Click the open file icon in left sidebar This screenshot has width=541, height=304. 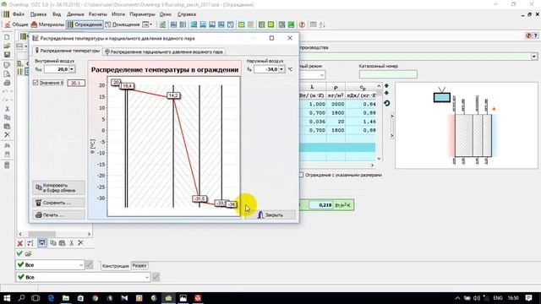point(7,46)
